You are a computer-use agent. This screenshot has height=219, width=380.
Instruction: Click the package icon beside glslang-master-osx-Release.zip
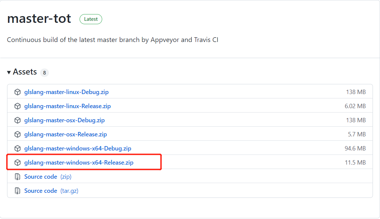click(17, 134)
